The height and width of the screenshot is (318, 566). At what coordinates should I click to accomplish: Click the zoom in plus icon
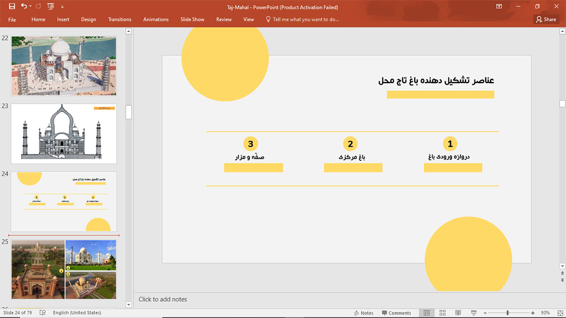533,313
